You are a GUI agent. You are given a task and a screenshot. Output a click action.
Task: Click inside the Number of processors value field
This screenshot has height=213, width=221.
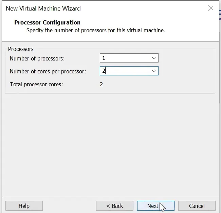pyautogui.click(x=124, y=58)
